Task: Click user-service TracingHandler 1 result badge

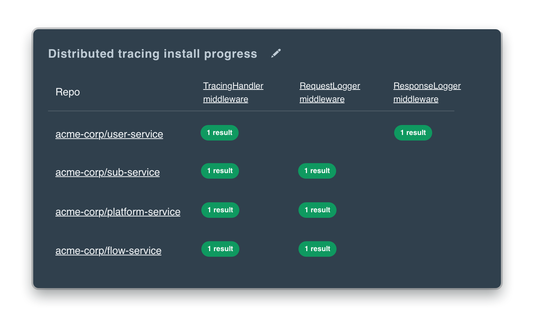Action: click(219, 133)
